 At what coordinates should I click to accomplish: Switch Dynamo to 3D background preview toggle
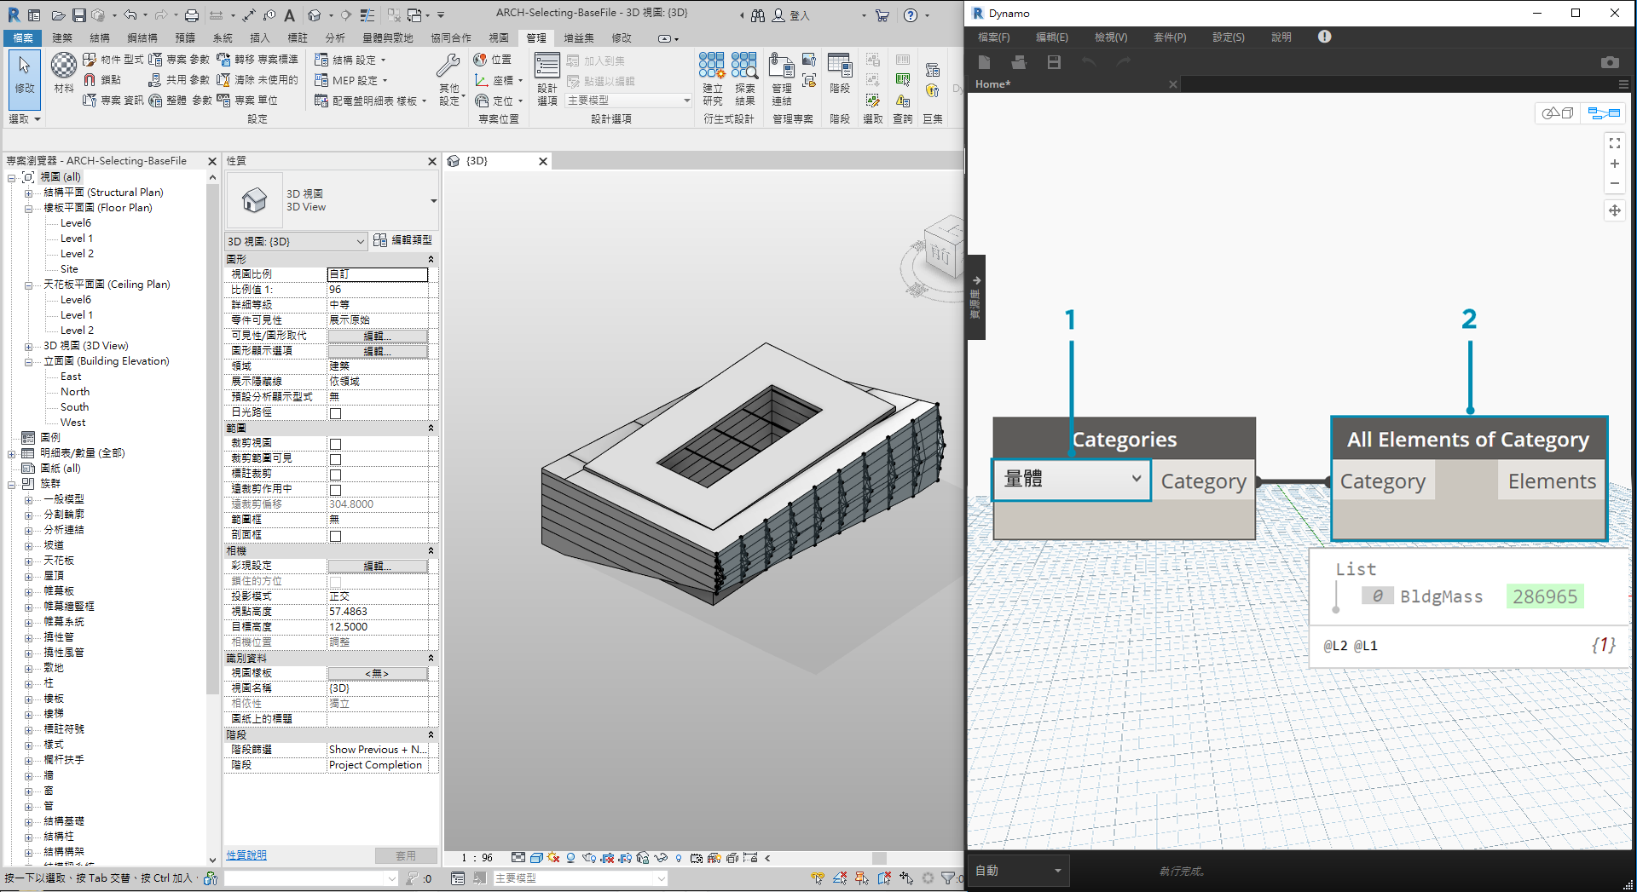1558,113
